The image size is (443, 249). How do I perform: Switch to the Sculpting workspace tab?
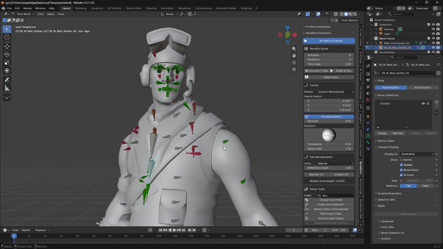97,8
